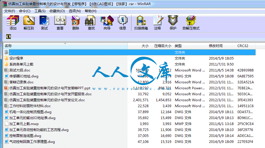Select the 设计程序 folder icon
Image resolution: width=265 pixels, height=148 pixels.
(x=7, y=58)
